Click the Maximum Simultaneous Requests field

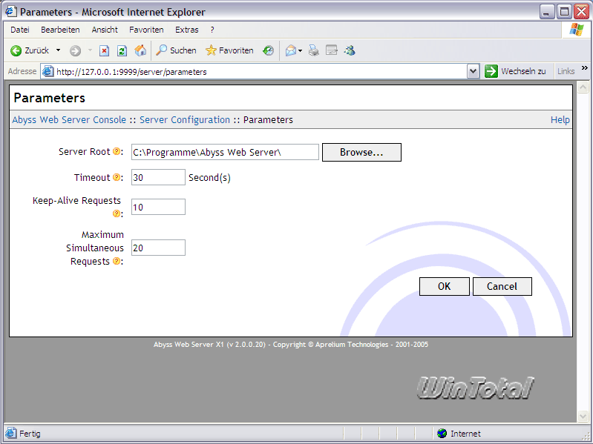[158, 248]
